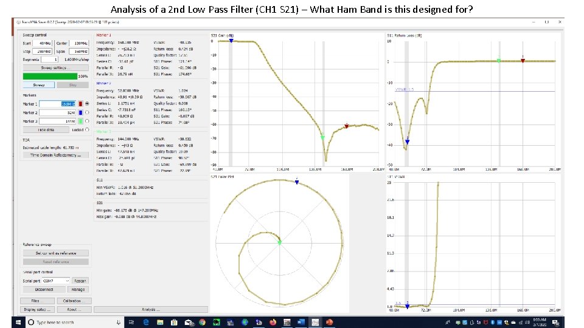Viewport: 584px width, 328px height.
Task: Click the Reset reference button
Action: pos(56,261)
